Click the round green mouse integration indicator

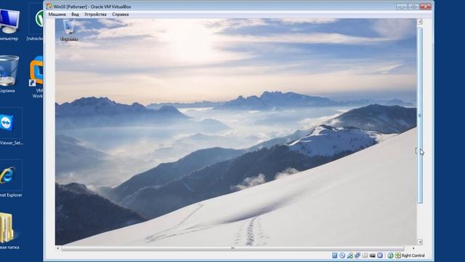[x=390, y=255]
